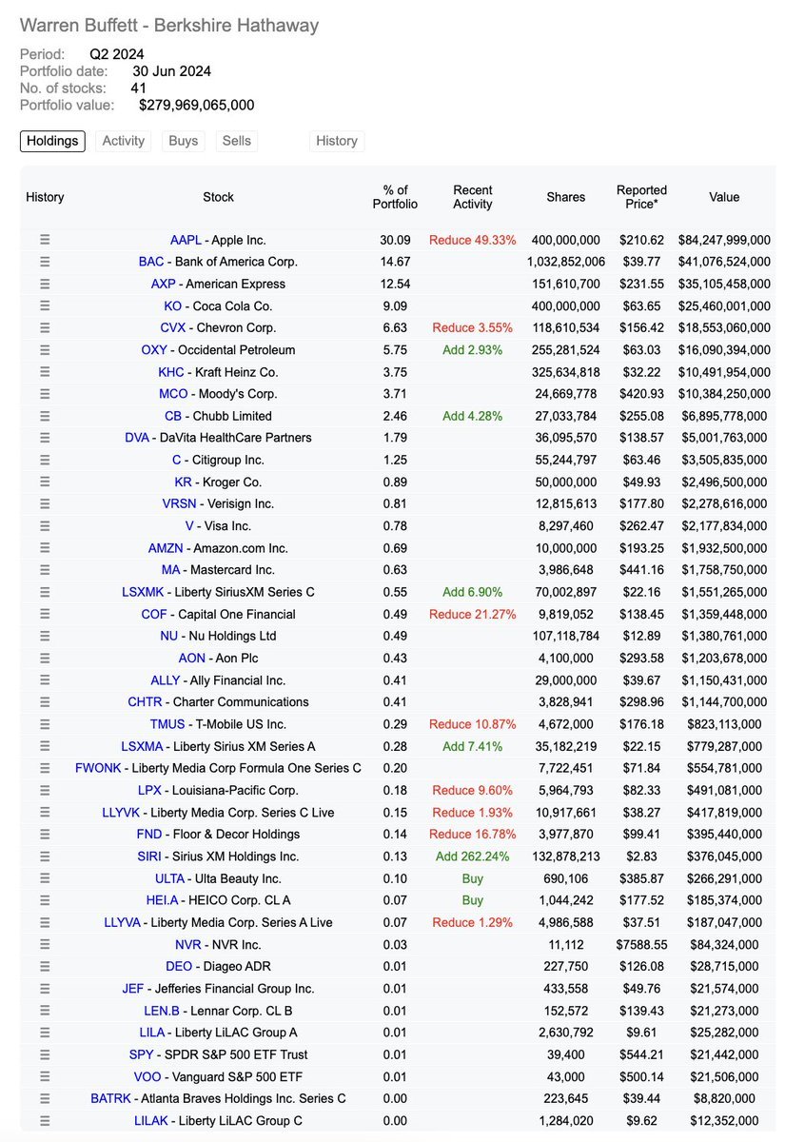
Task: Click the history icon beside KO Coca Cola
Action: click(x=44, y=306)
